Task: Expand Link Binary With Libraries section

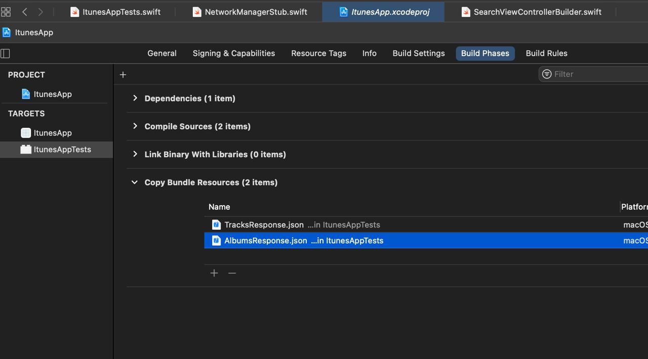Action: tap(135, 154)
